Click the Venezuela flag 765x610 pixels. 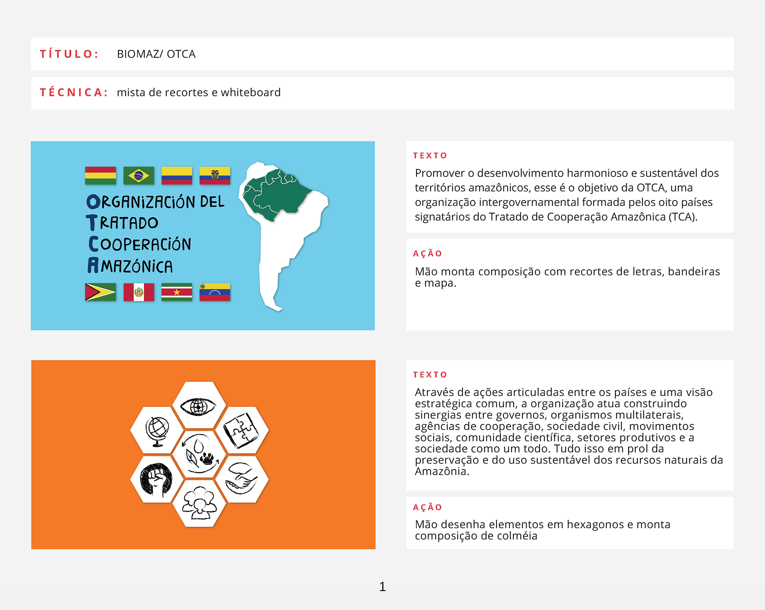click(215, 292)
